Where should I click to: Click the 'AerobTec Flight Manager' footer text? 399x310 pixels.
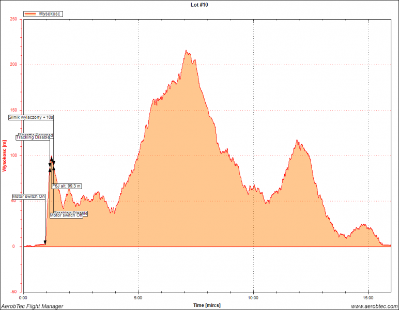pos(32,306)
